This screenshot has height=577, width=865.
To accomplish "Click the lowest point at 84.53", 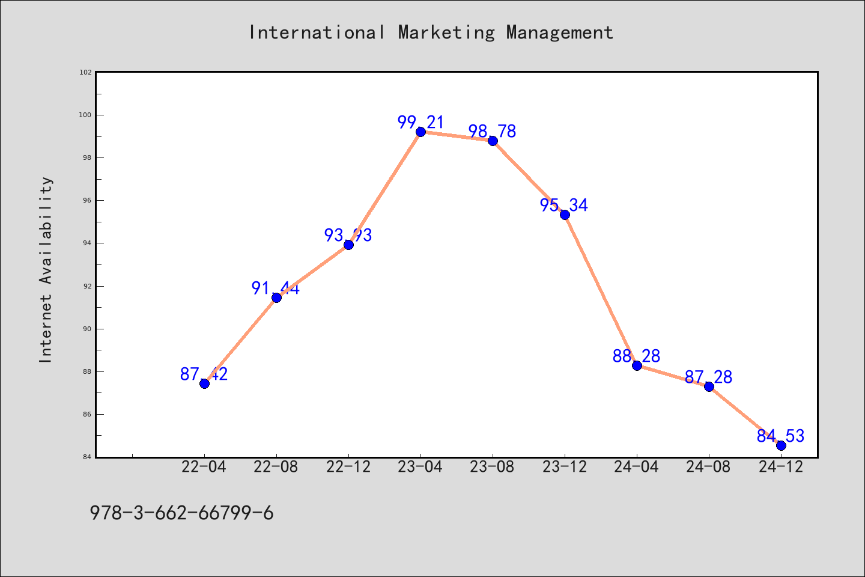I will [781, 445].
